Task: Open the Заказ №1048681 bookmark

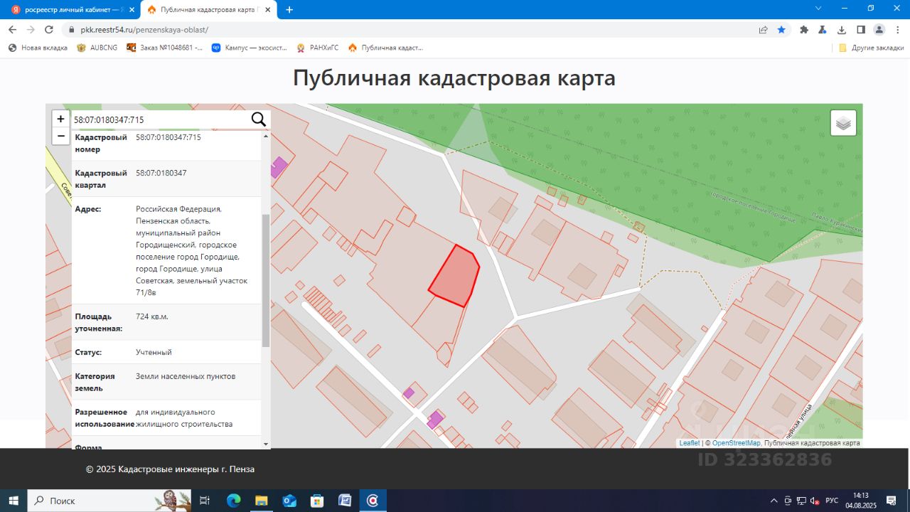Action: click(164, 48)
